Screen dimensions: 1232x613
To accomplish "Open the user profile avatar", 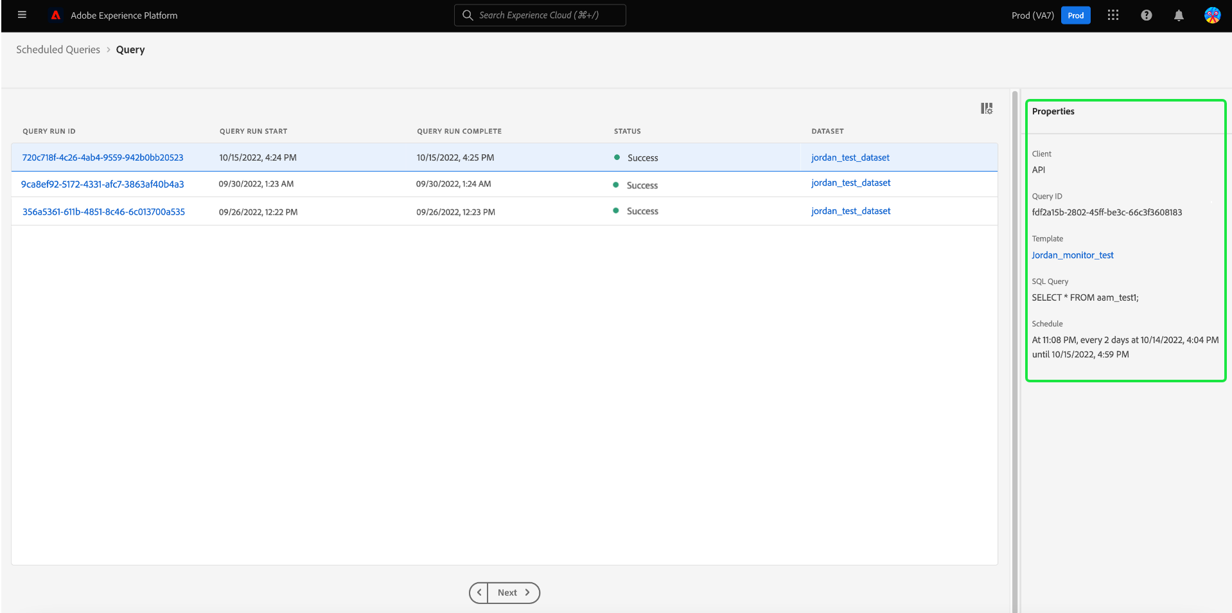I will (x=1212, y=15).
